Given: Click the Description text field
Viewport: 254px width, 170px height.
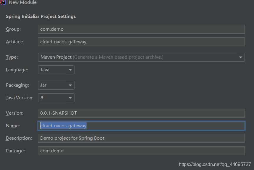Looking at the screenshot, I should coord(141,138).
